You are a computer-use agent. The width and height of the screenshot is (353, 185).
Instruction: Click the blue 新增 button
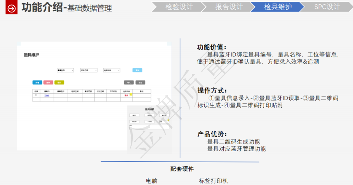coord(37,82)
